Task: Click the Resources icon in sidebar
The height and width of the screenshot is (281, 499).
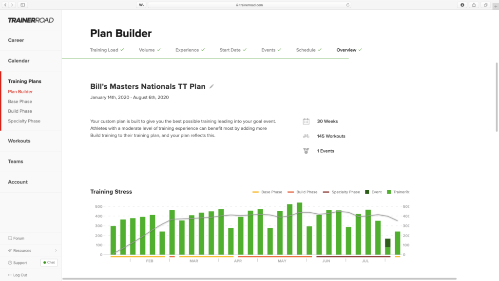Action: click(x=10, y=250)
